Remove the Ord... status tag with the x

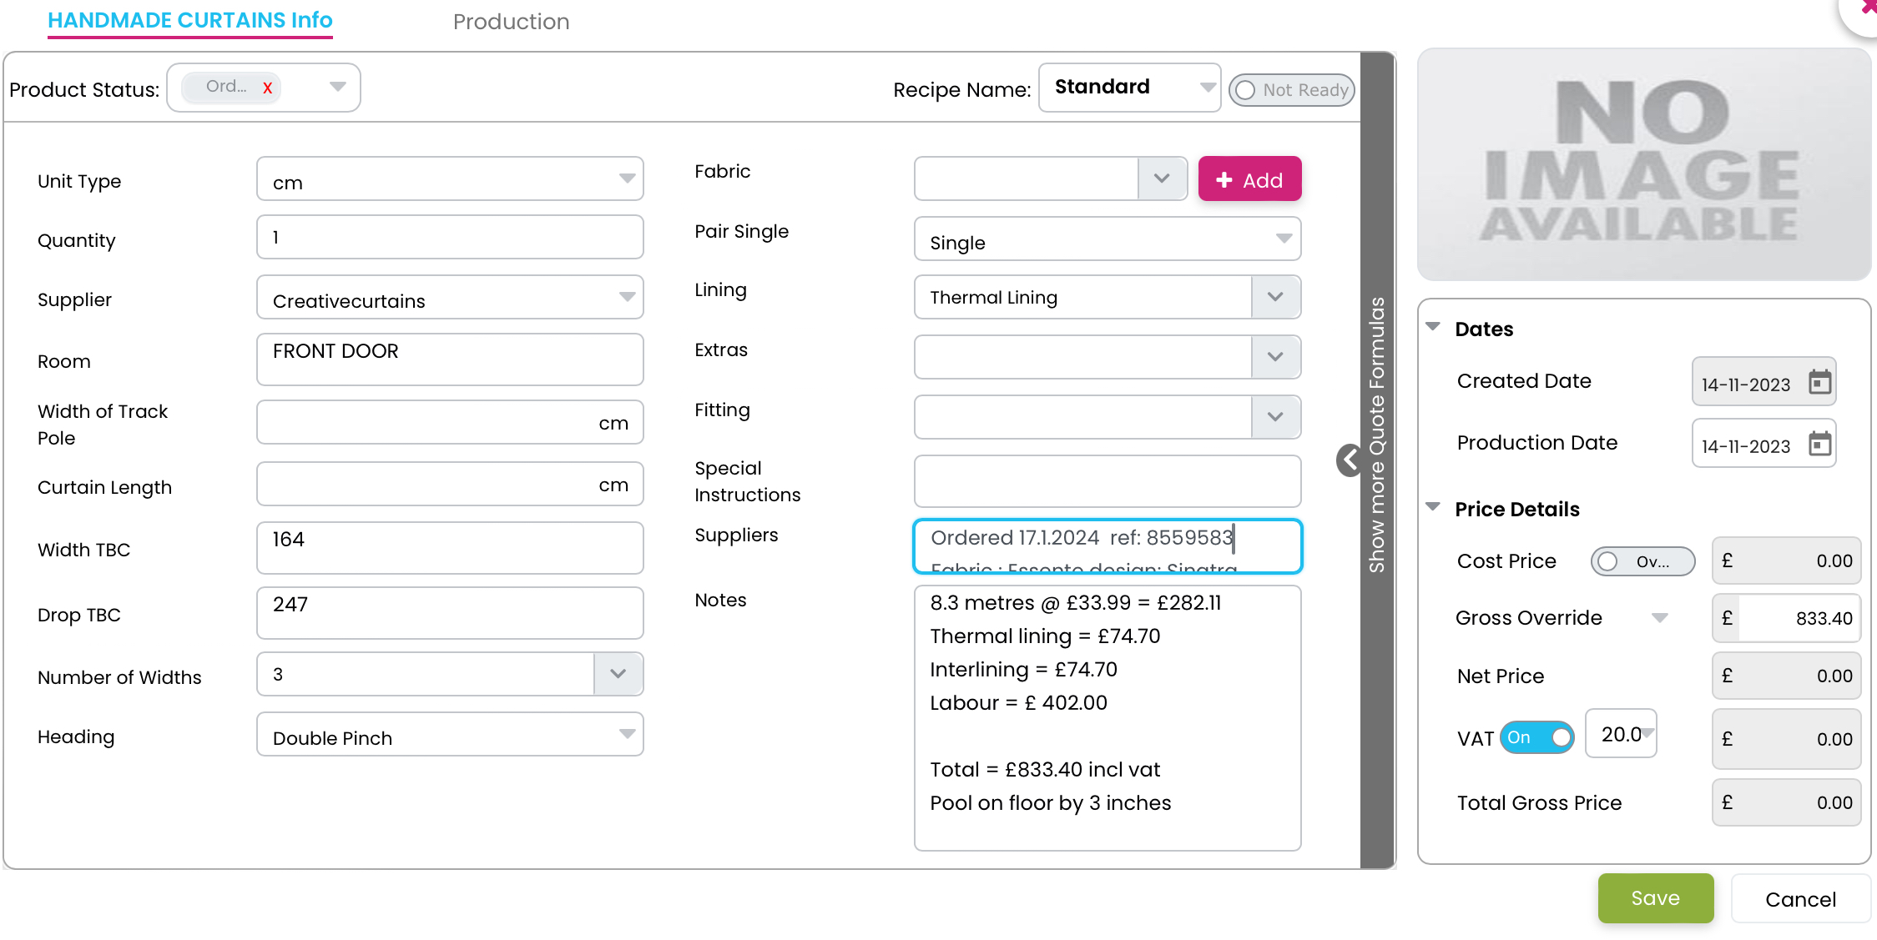[x=267, y=88]
